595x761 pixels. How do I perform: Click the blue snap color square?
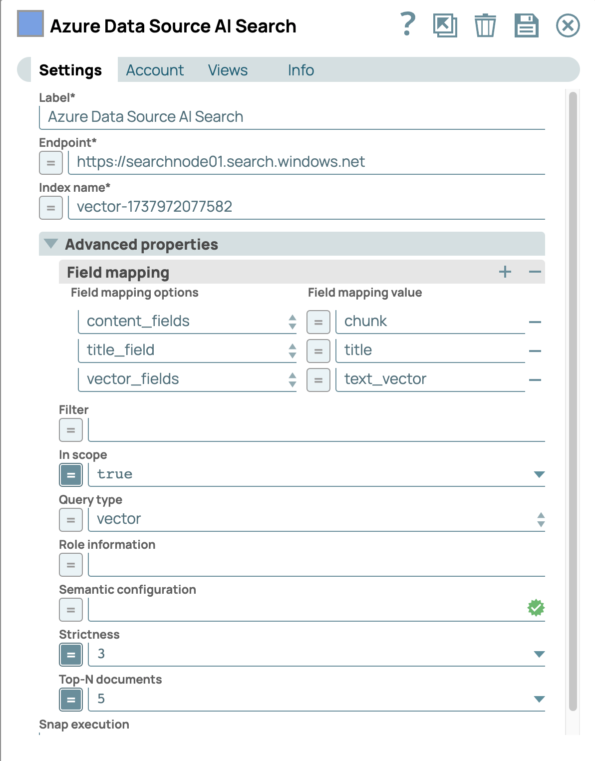click(30, 24)
